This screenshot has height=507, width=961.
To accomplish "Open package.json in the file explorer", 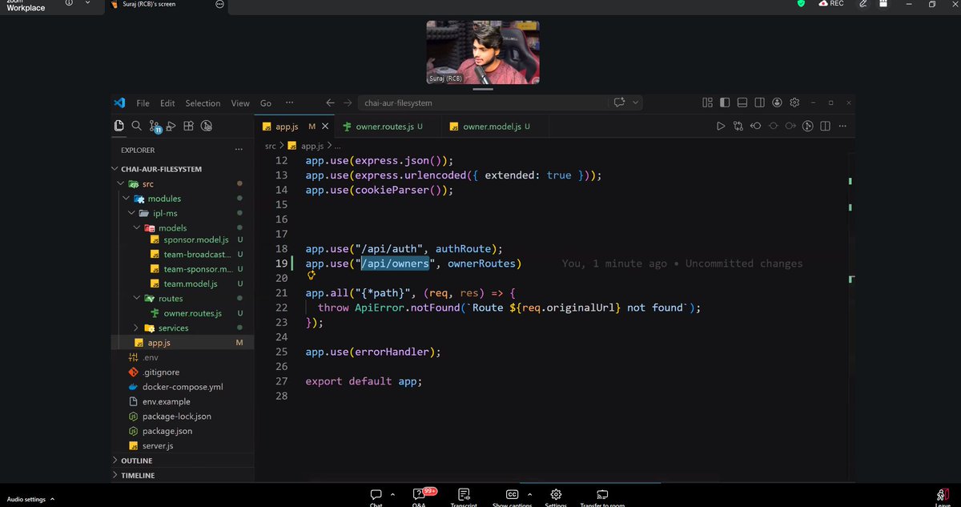I will (x=167, y=431).
